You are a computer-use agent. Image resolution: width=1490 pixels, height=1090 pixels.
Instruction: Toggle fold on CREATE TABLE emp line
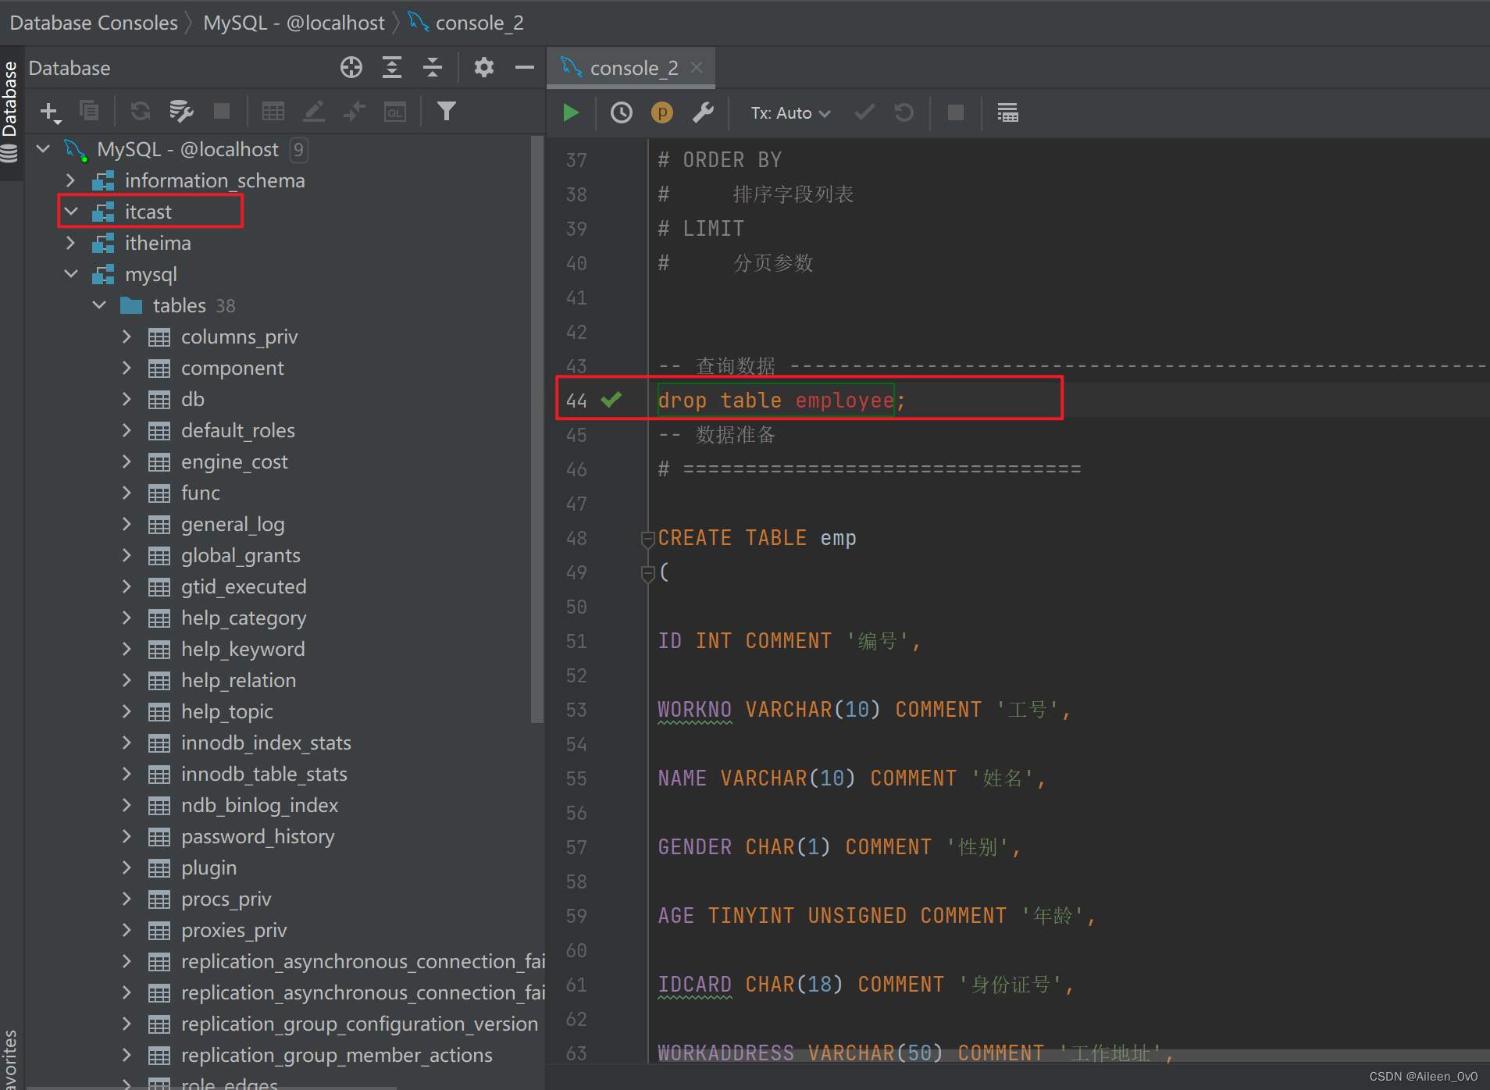tap(647, 538)
